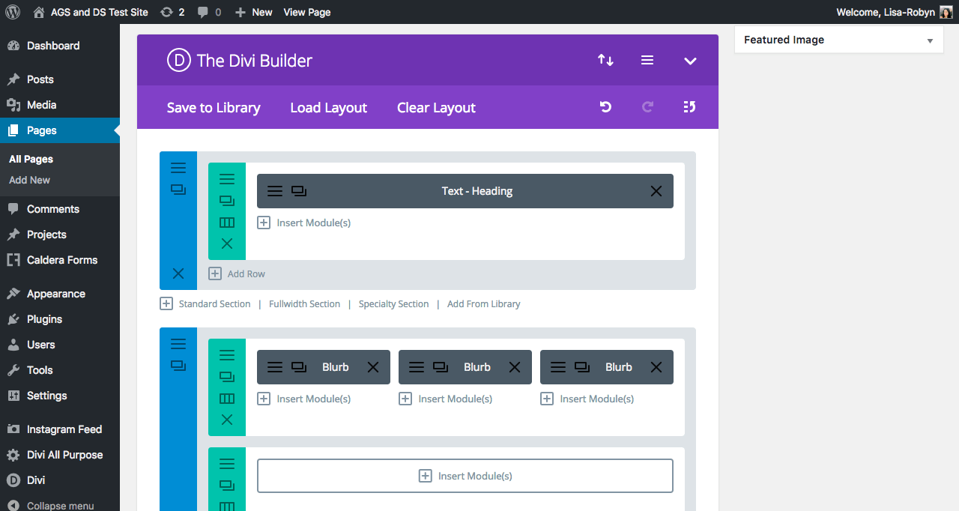Open the Projects menu item
The height and width of the screenshot is (511, 959).
click(60, 235)
